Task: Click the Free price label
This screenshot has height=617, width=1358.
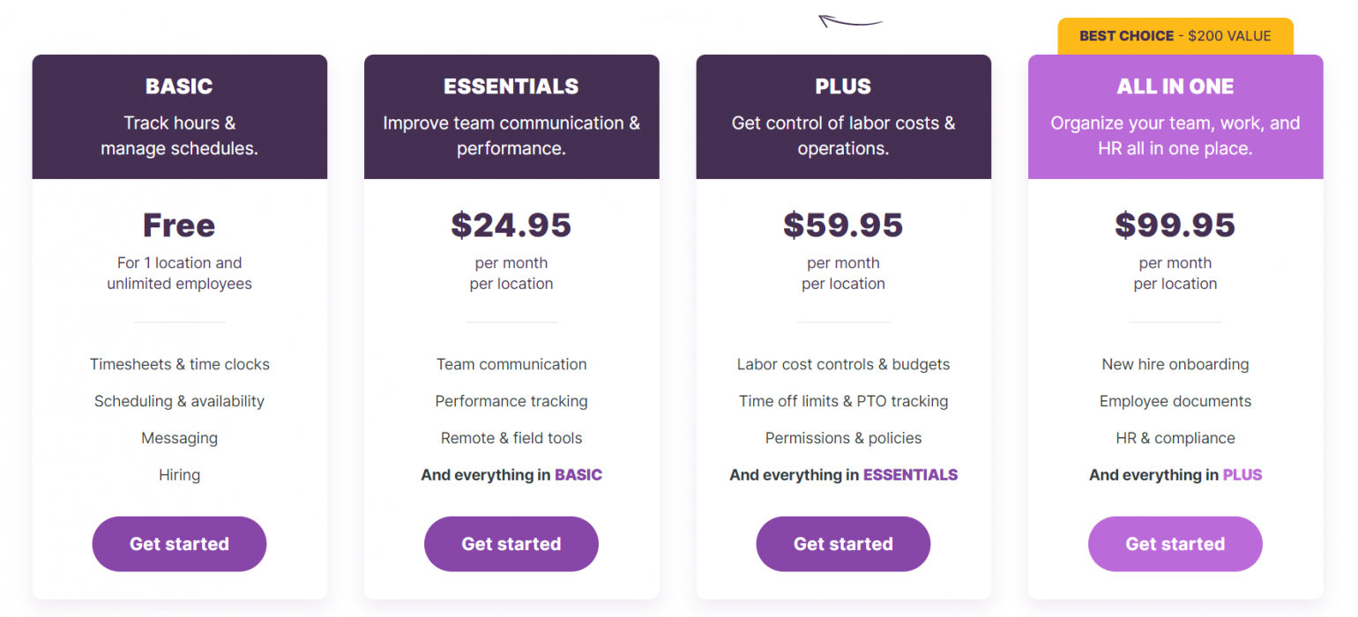Action: (179, 226)
